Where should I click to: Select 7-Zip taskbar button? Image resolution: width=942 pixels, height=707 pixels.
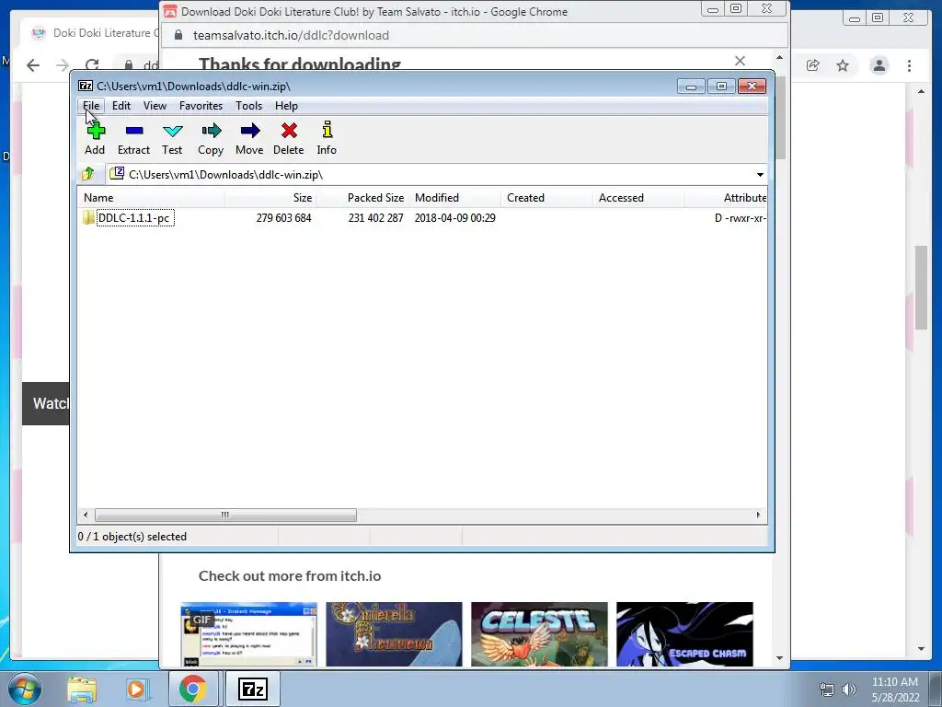(252, 689)
